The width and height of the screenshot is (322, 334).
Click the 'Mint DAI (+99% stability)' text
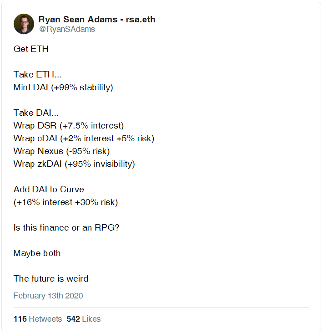63,87
